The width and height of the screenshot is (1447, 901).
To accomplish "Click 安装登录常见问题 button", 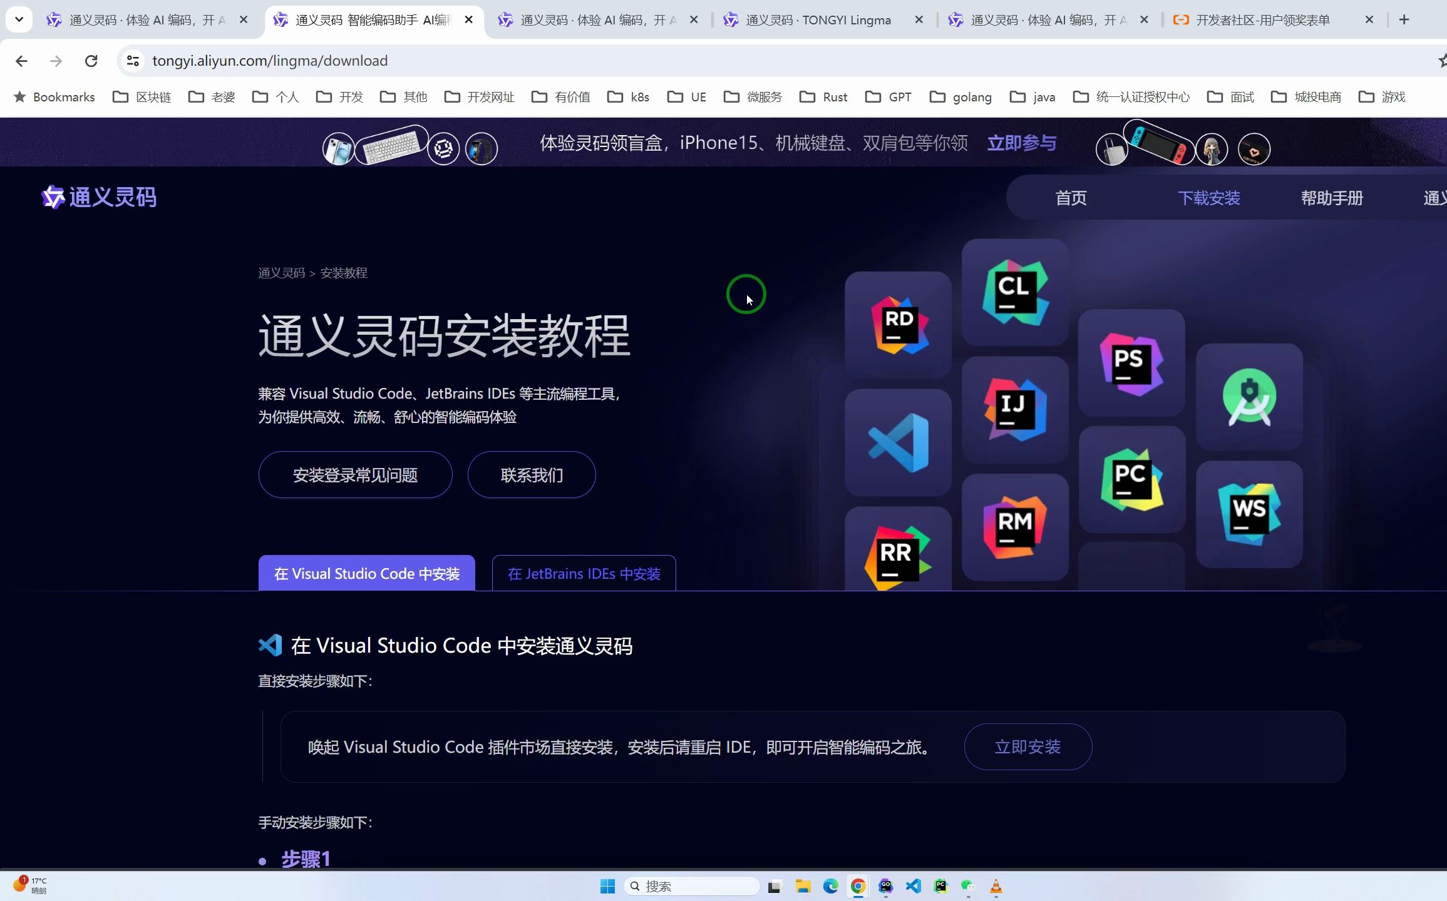I will pos(355,475).
